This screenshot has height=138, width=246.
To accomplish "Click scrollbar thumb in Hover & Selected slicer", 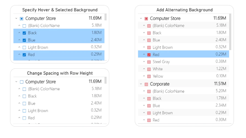I will tap(106, 17).
